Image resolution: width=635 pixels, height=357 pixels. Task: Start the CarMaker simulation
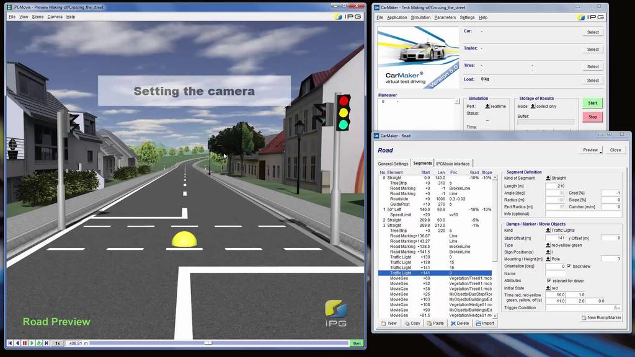click(x=593, y=103)
